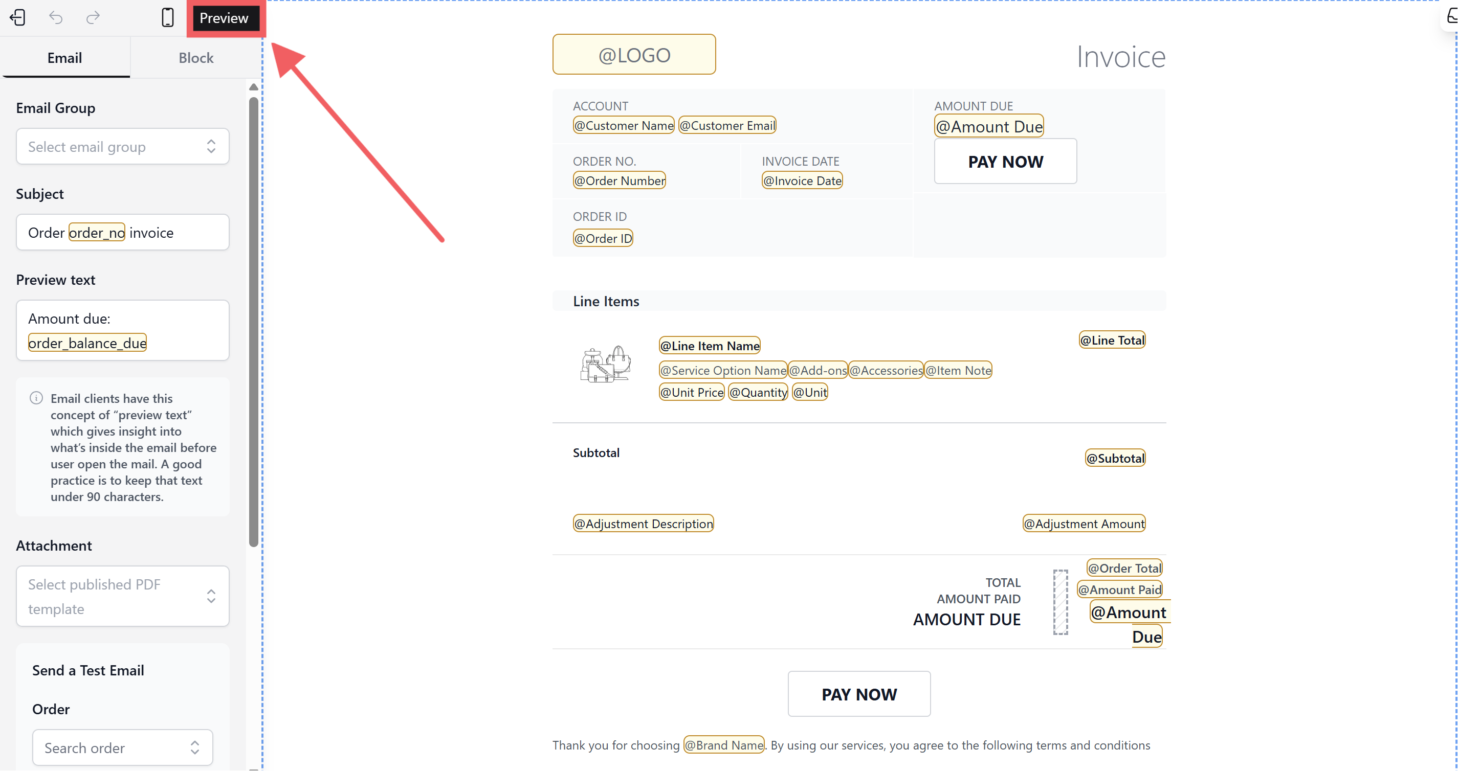Click the redo arrow icon
Image resolution: width=1458 pixels, height=771 pixels.
(x=93, y=17)
